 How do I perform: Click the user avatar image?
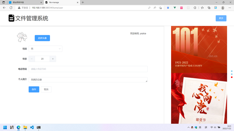22,37
